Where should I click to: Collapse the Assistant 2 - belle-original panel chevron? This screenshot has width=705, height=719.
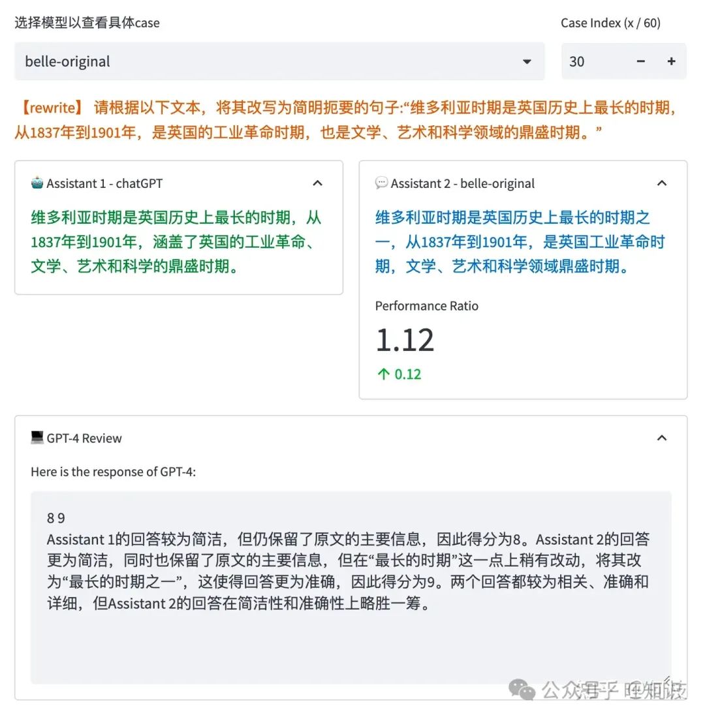[x=661, y=183]
